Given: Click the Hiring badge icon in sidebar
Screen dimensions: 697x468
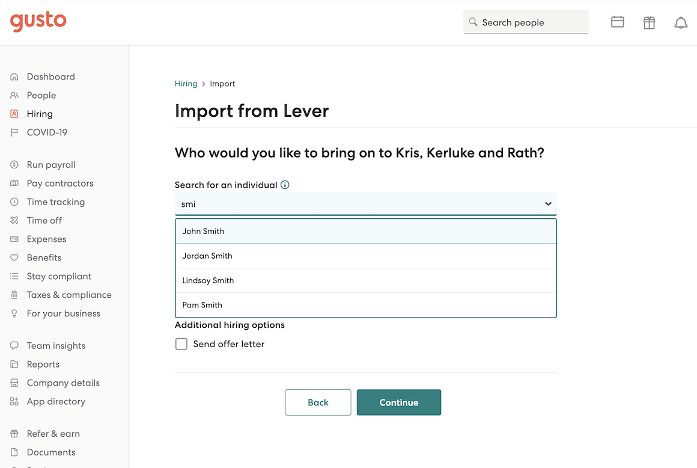Looking at the screenshot, I should 14,114.
